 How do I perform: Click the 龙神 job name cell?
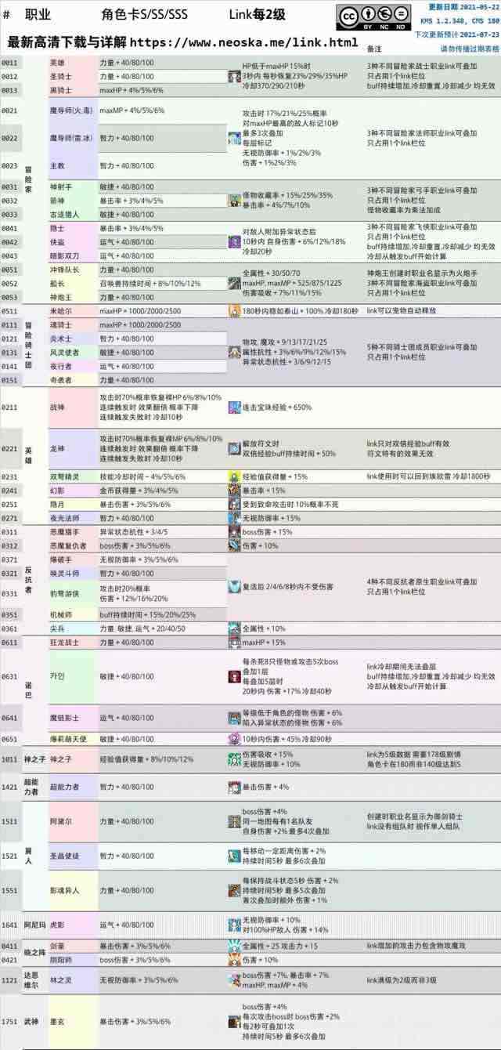tap(57, 448)
